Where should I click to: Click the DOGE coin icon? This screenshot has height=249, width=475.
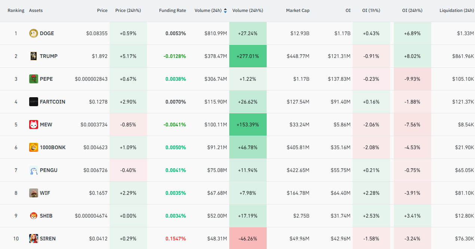pos(34,33)
